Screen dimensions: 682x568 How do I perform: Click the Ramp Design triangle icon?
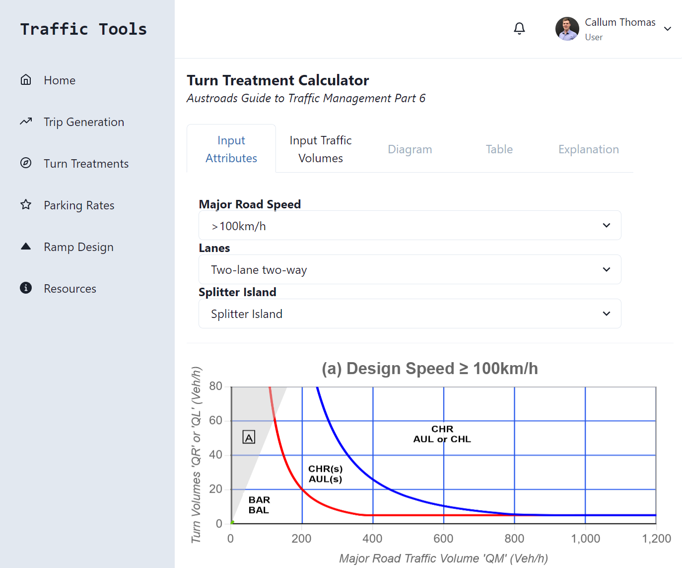(x=26, y=247)
